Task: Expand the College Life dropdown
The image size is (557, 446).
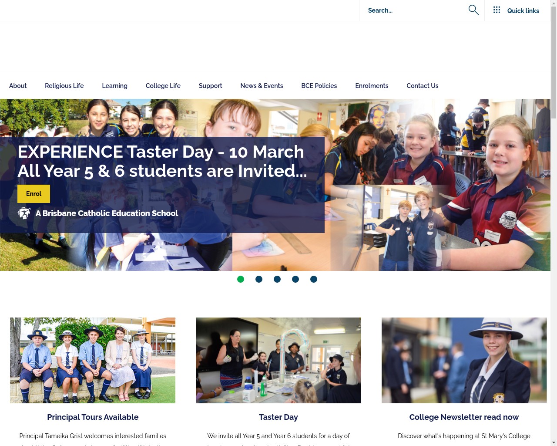Action: 163,86
